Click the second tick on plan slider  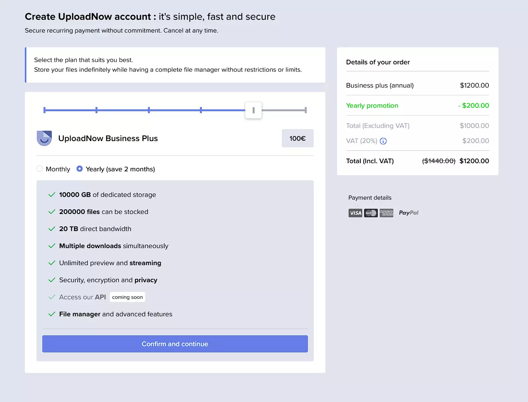point(96,110)
